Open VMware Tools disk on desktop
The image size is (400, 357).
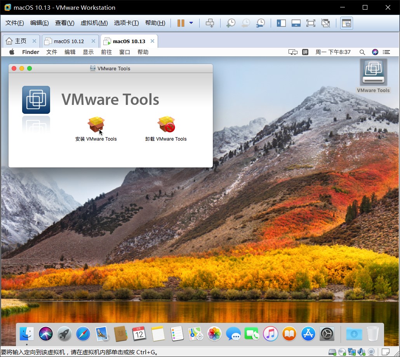373,73
